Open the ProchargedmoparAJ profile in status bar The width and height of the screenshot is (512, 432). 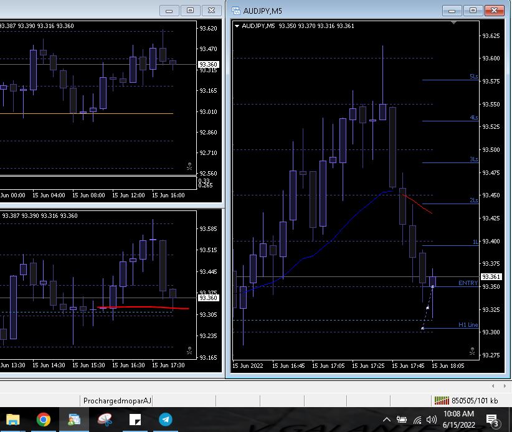[116, 400]
